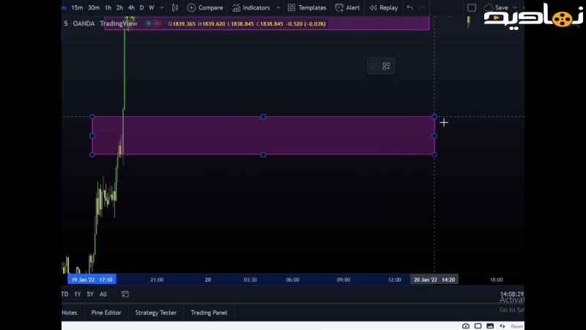Open drawing templates icon in floating toolbar

point(387,66)
